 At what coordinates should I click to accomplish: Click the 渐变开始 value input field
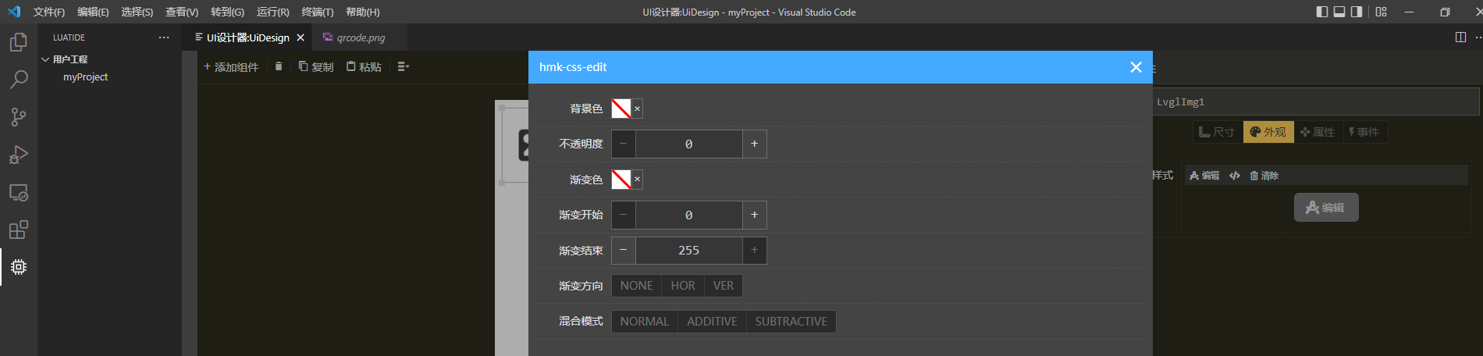[x=688, y=215]
